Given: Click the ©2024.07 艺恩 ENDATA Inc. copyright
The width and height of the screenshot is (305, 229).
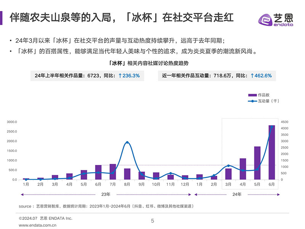Looking at the screenshot, I should point(45,218).
